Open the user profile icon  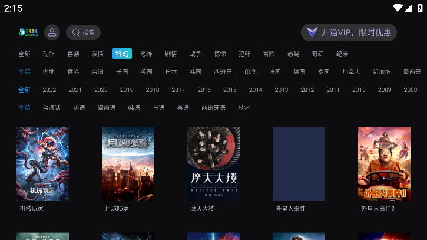(52, 32)
